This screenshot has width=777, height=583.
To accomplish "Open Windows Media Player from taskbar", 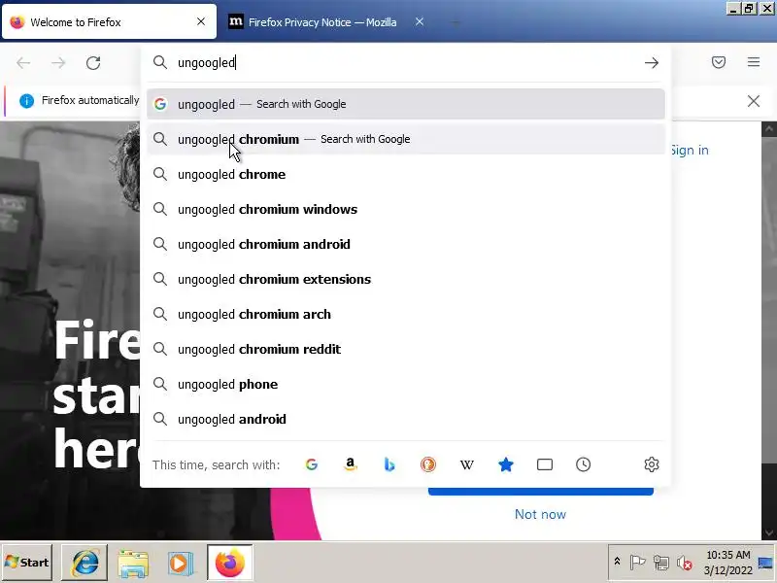I will point(180,563).
